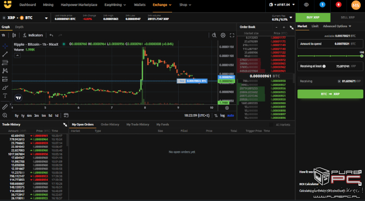Click the Amount to spend field
The height and width of the screenshot is (201, 365).
tap(330, 43)
